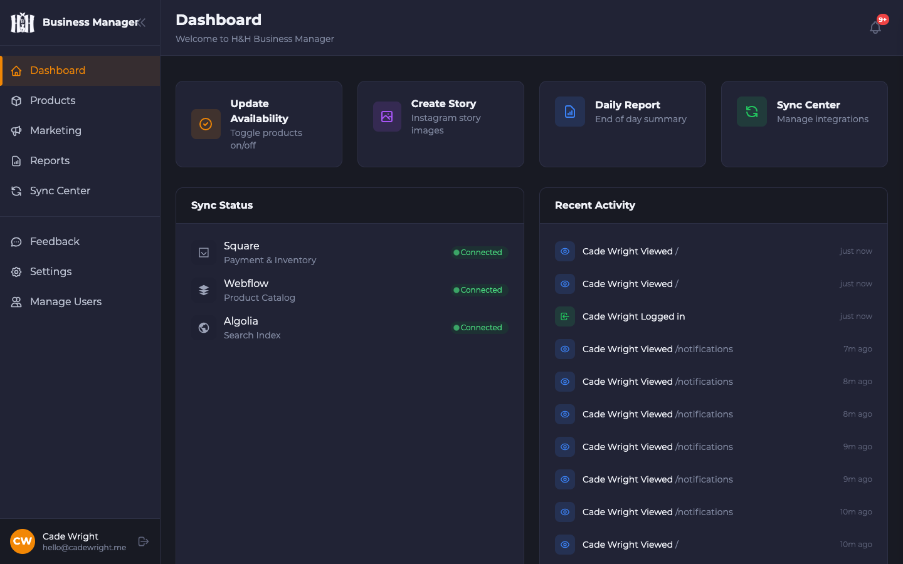
Task: Click the Dashboard home icon
Action: pos(16,71)
